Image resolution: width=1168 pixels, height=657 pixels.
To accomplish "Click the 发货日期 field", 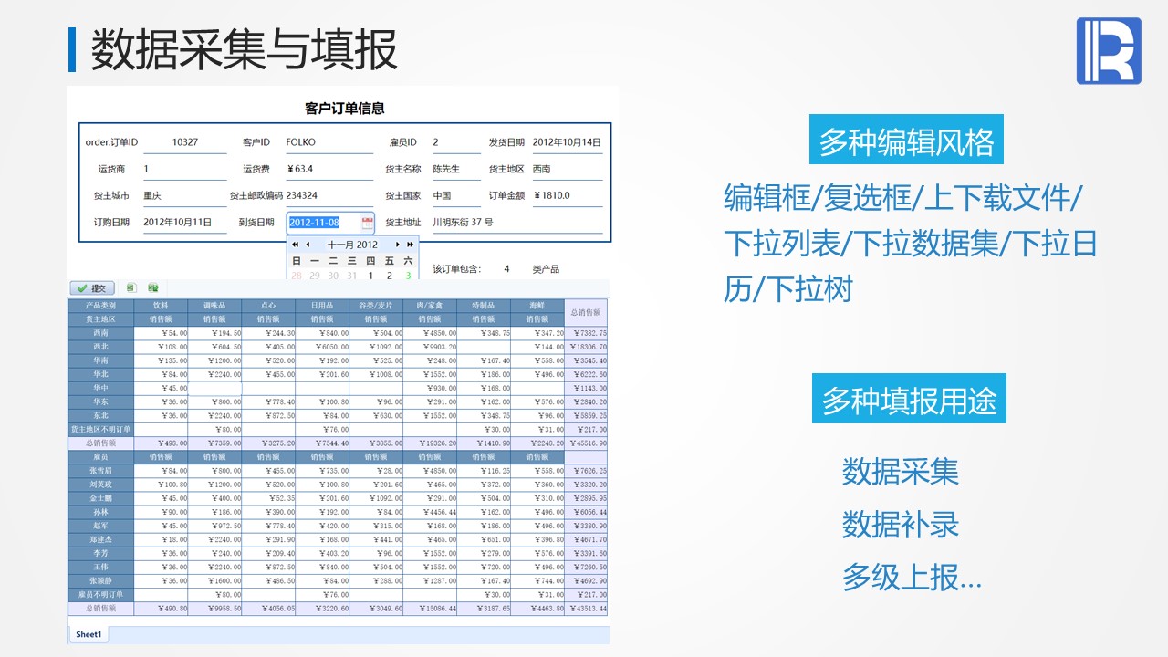I will click(568, 142).
